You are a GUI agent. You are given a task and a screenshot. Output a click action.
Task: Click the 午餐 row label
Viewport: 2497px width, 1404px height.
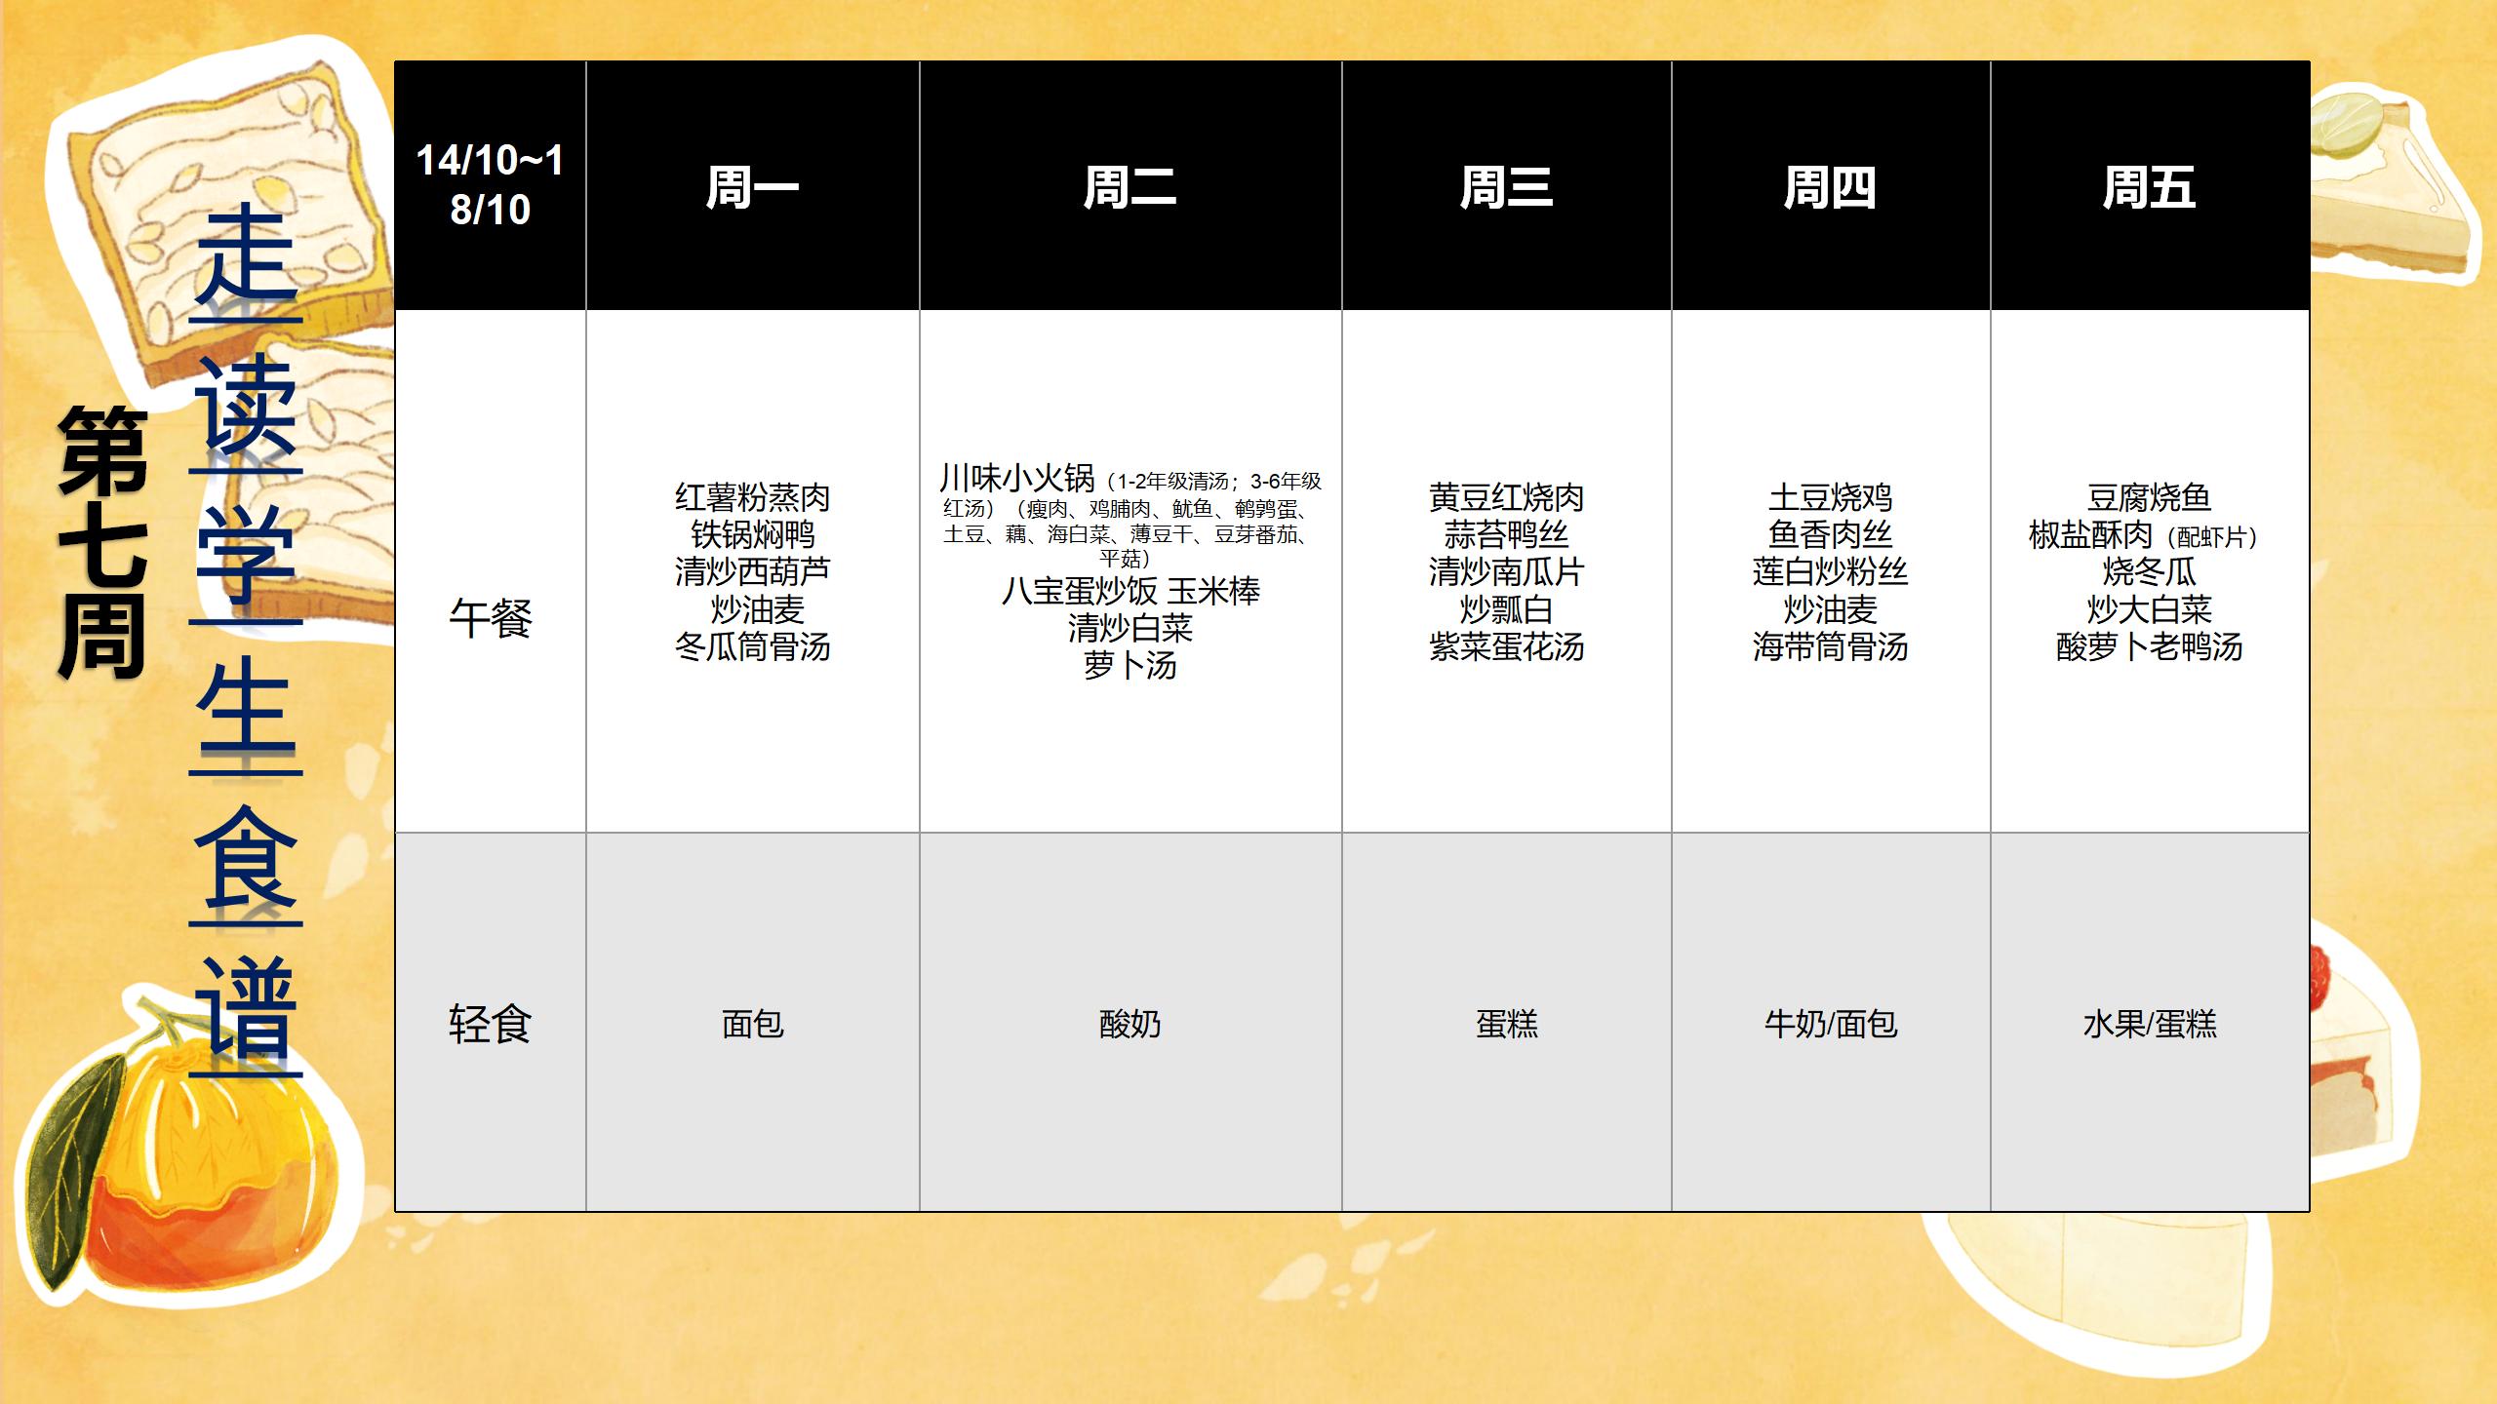click(x=490, y=619)
